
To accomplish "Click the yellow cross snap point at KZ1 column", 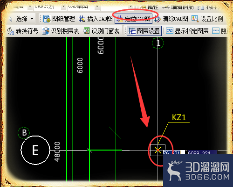I will pos(158,150).
